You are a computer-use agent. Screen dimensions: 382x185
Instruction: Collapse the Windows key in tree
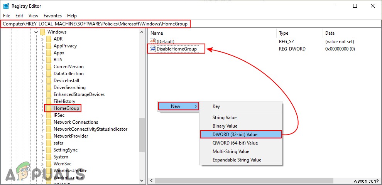36,32
